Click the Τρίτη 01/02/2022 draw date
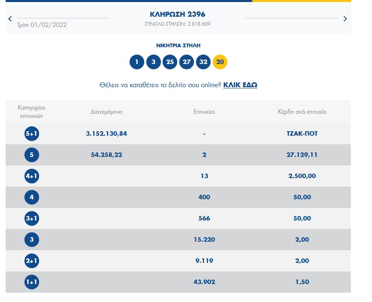The height and width of the screenshot is (302, 372). pos(42,25)
